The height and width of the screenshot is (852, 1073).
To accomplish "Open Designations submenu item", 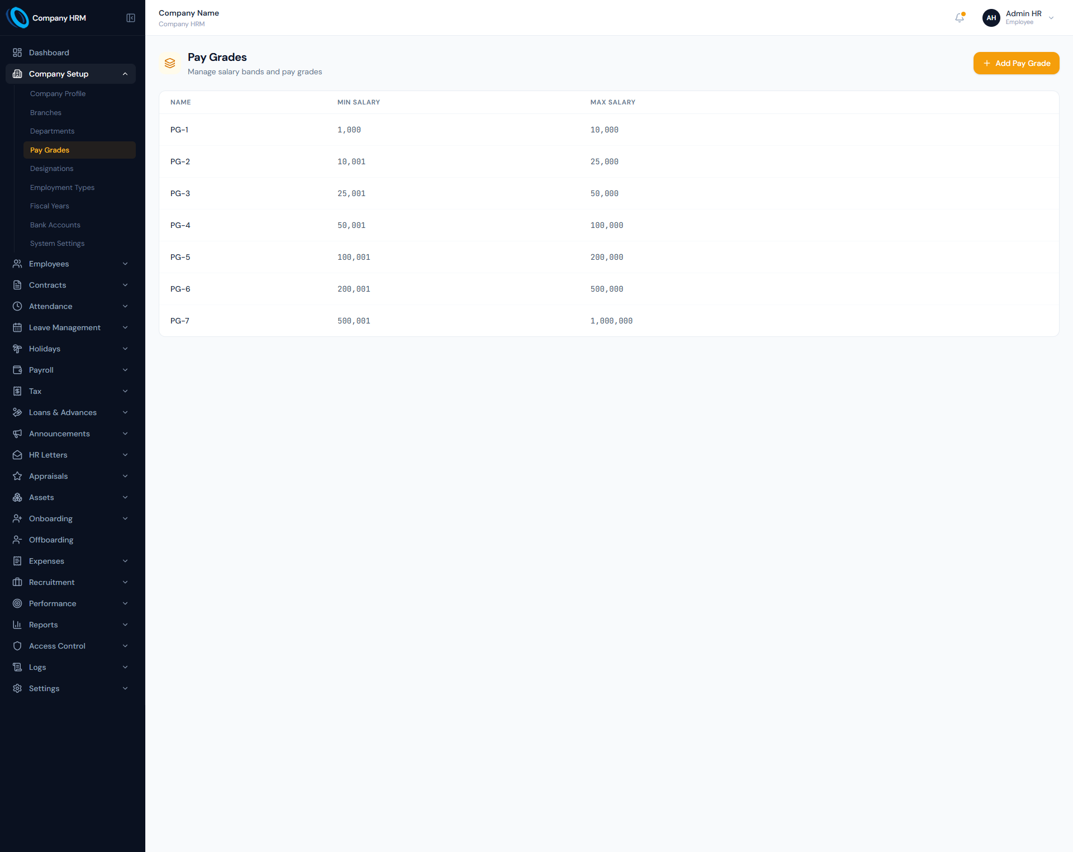I will click(x=79, y=169).
